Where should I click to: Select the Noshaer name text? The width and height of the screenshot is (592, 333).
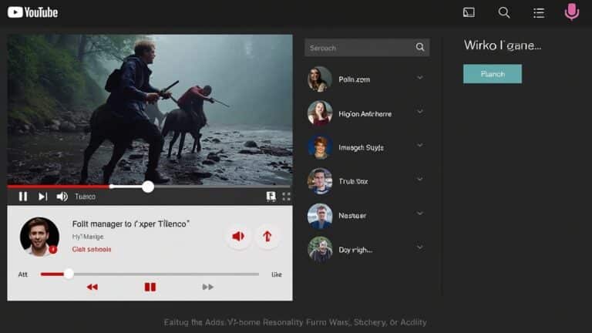352,216
